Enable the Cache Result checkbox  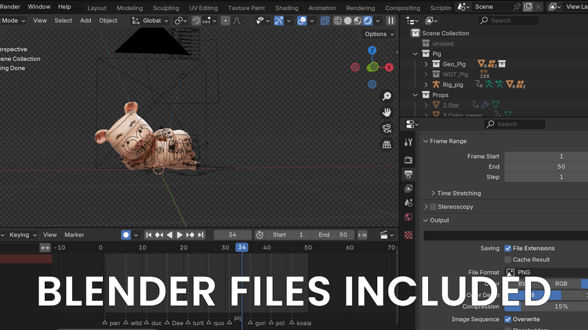[x=508, y=260]
